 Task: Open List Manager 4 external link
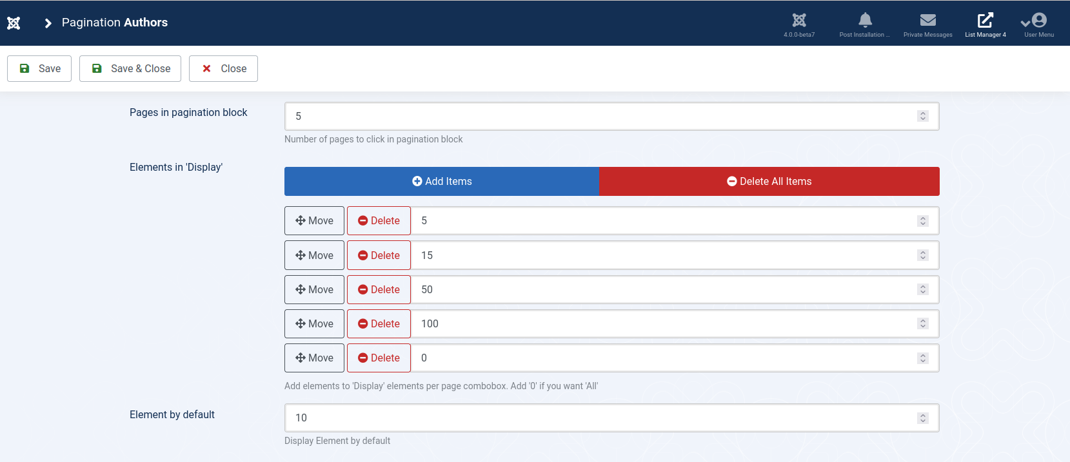(x=986, y=25)
